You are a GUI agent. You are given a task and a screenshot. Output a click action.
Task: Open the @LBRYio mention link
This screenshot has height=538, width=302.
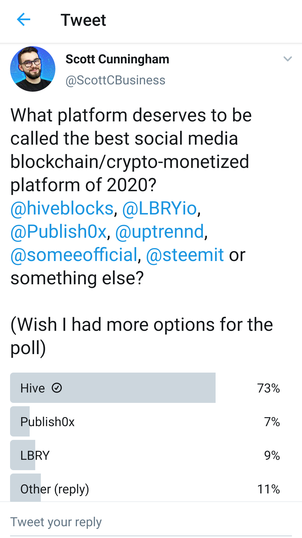click(160, 209)
